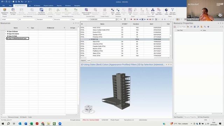This screenshot has height=126, width=224.
Task: Open Word from the Windows taskbar
Action: click(26, 124)
